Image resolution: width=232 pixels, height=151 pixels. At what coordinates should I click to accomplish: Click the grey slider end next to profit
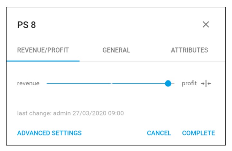click(173, 84)
